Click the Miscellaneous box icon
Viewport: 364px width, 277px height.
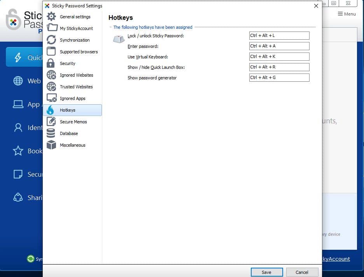tap(51, 145)
